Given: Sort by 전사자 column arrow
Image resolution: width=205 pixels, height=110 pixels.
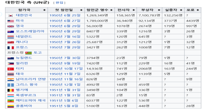Looking at the screenshot, I should pyautogui.click(x=134, y=10).
